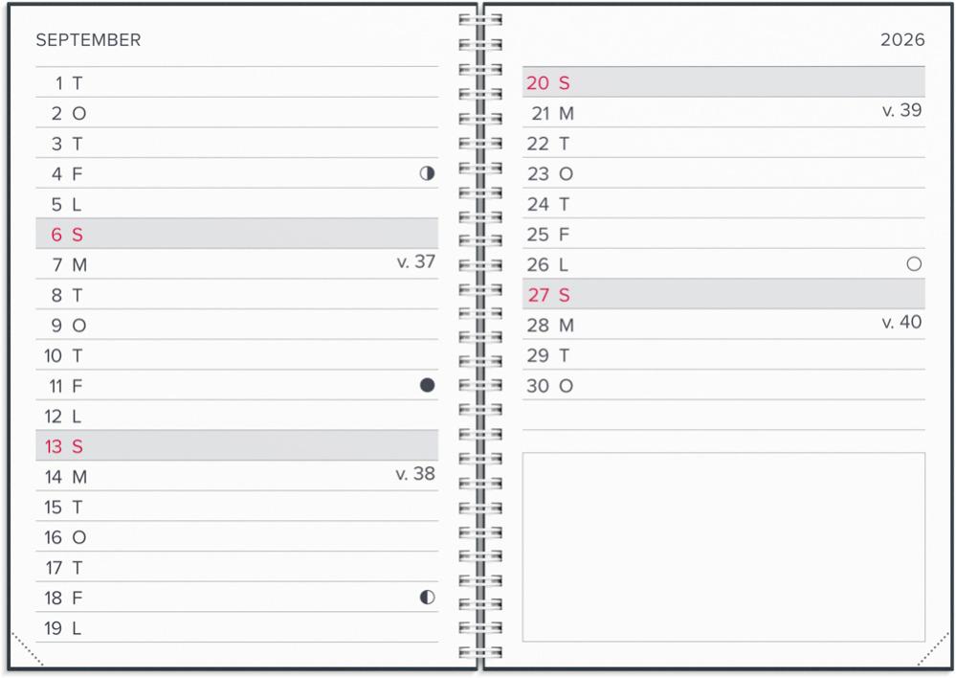Select the highlighted Sunday 13 S row
The height and width of the screenshot is (678, 956).
[x=236, y=445]
